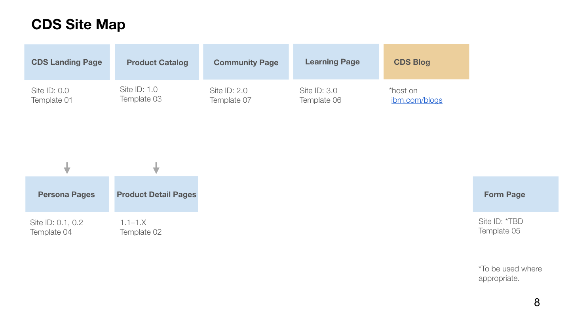
Task: Click the CDS Site Map title
Action: (x=78, y=24)
